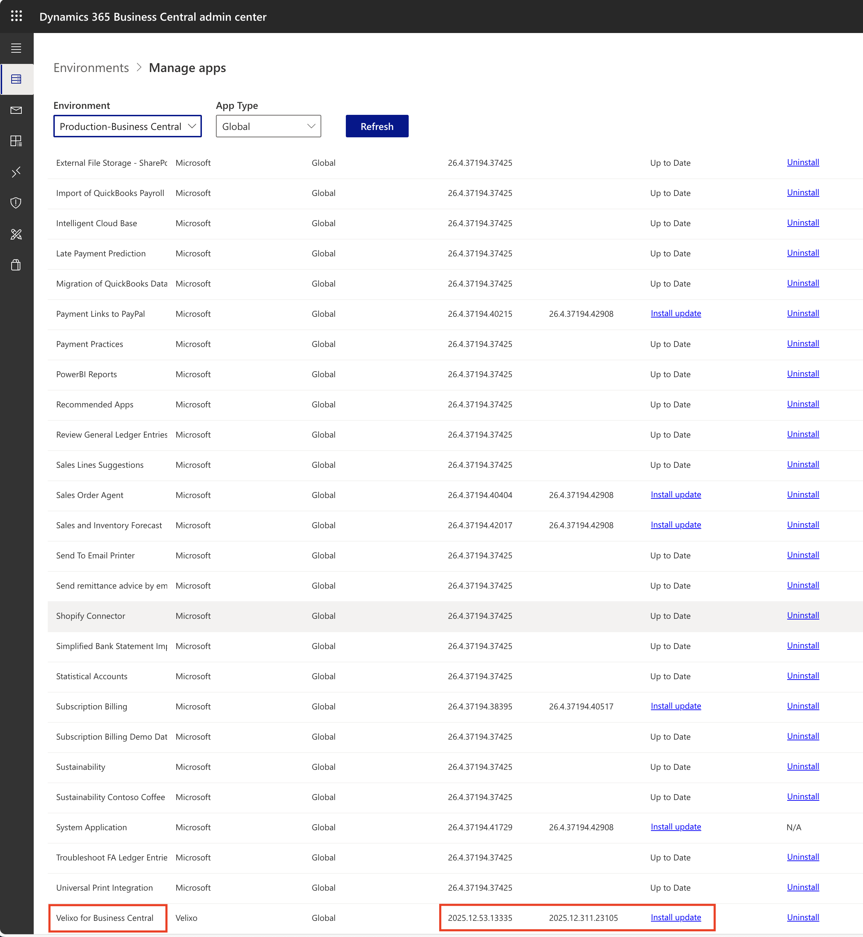Click the sidebar icon with two inward-pointing arrows
The height and width of the screenshot is (937, 863).
click(17, 172)
